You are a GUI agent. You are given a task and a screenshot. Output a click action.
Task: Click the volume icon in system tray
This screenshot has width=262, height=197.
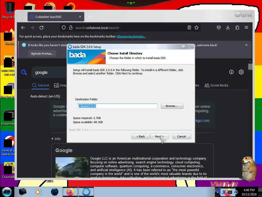click(x=236, y=192)
